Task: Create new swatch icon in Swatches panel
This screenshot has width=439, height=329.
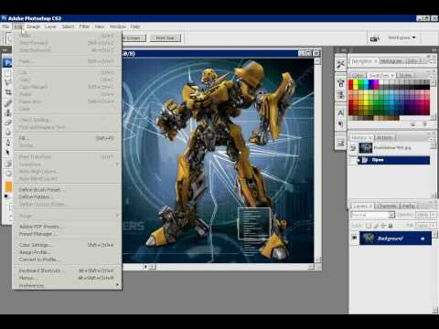Action: point(413,124)
